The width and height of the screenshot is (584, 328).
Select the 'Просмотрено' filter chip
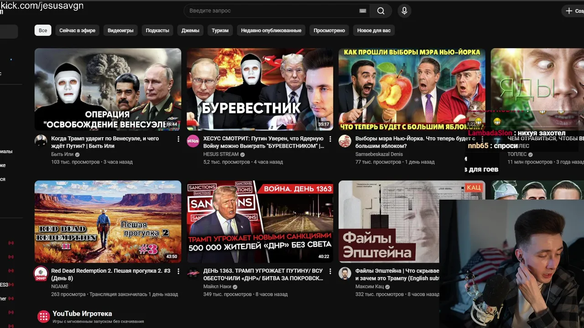(329, 31)
